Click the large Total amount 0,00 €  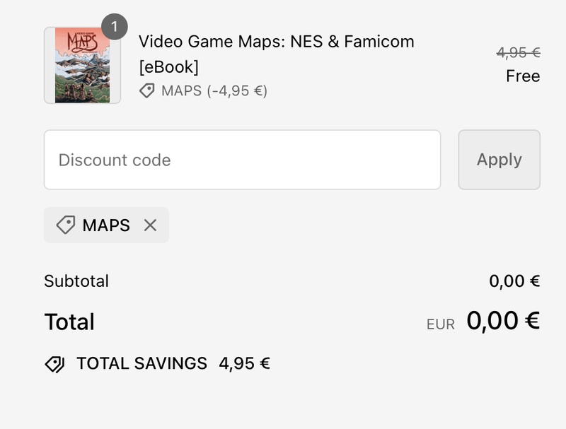pos(503,321)
